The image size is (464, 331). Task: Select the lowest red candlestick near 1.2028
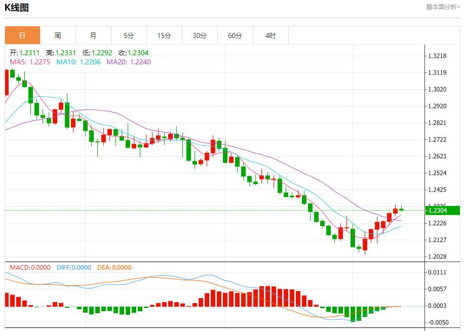click(365, 244)
